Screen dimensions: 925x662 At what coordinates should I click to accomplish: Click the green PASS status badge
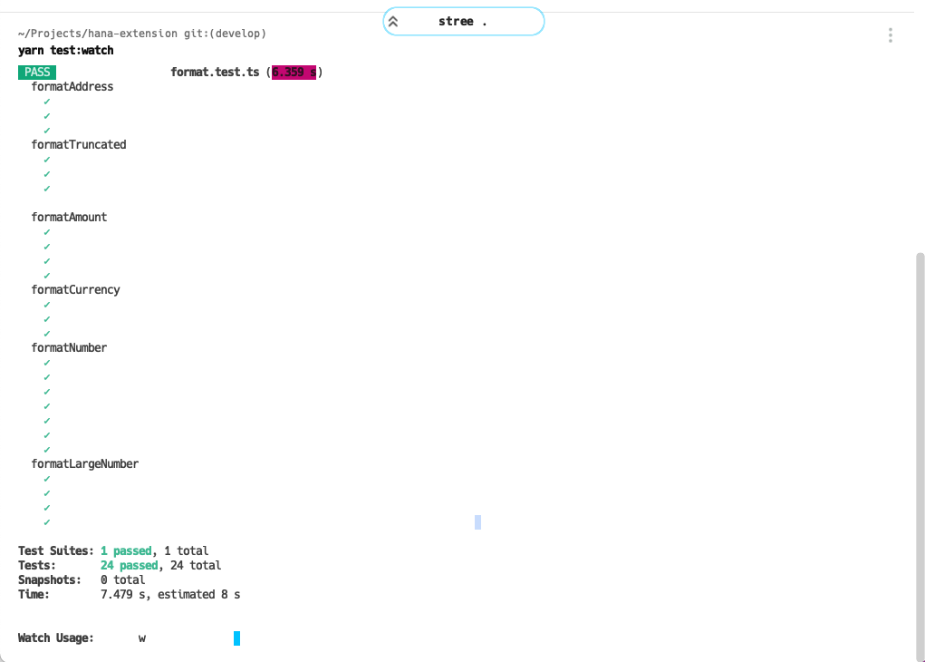click(37, 72)
